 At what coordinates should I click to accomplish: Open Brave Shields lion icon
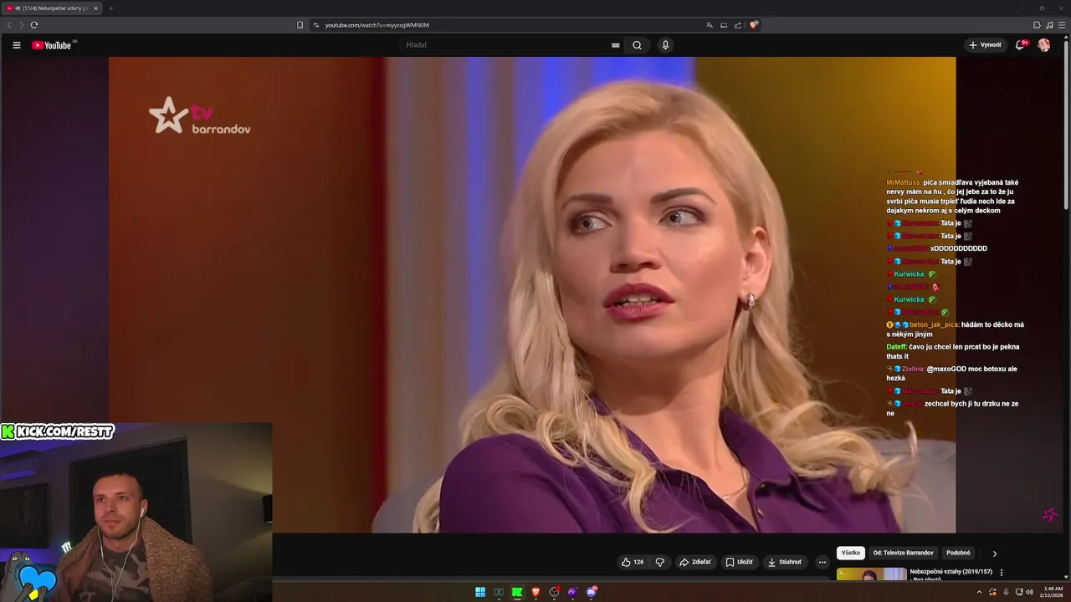pos(754,25)
